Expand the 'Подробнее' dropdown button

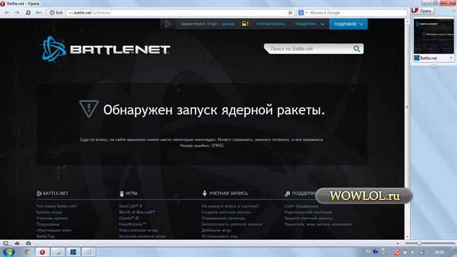348,24
